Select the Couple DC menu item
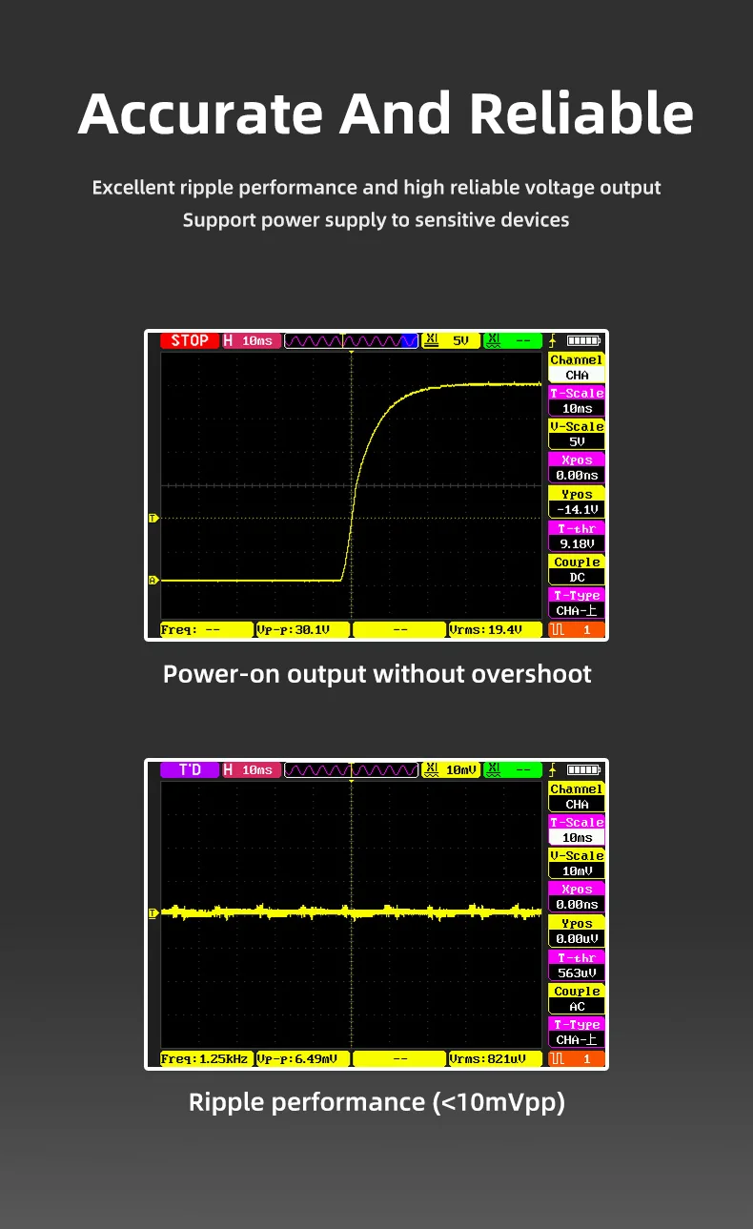This screenshot has height=1229, width=753. pyautogui.click(x=577, y=570)
